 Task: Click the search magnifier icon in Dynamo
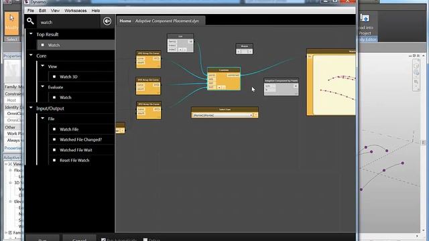30,21
